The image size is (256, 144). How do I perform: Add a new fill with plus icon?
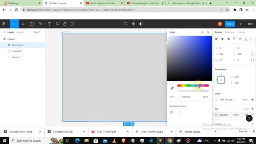(x=252, y=109)
